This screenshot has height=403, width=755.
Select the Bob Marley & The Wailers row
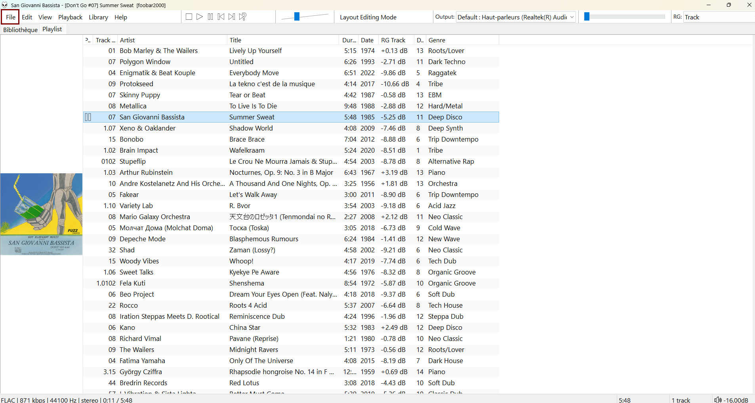tap(291, 51)
